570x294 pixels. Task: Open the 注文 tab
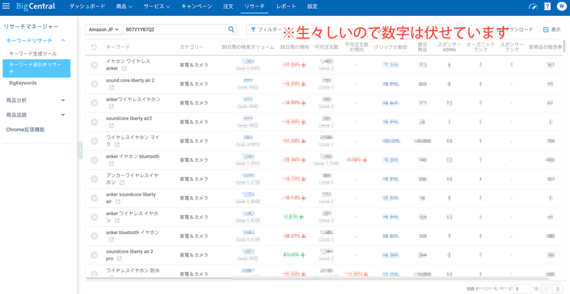click(228, 7)
